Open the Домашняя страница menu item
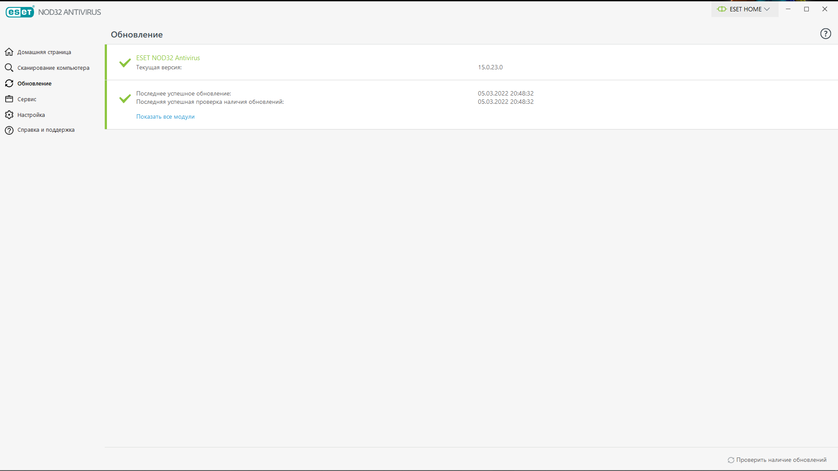 44,52
